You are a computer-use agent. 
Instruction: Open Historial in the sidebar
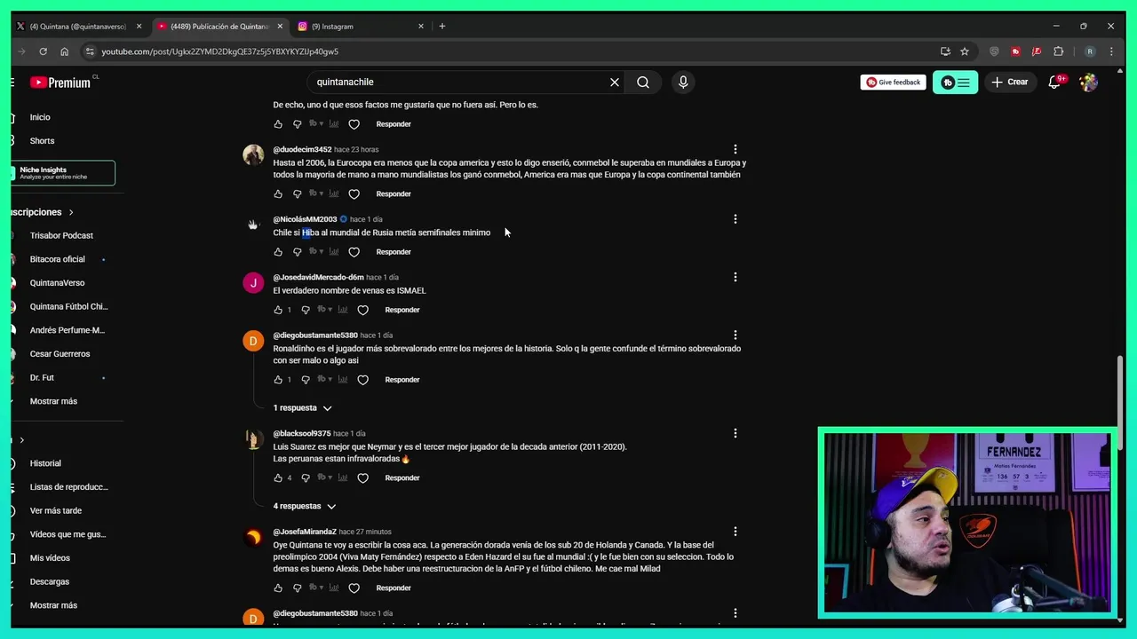coord(45,463)
